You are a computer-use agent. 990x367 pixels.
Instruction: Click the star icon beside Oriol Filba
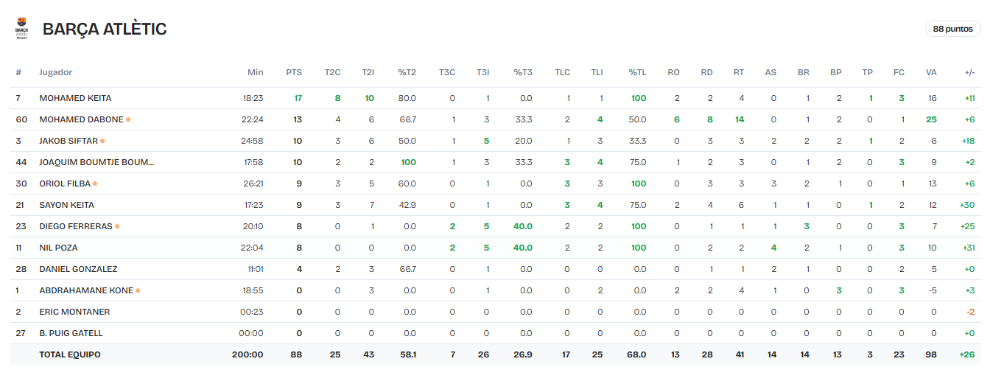95,183
